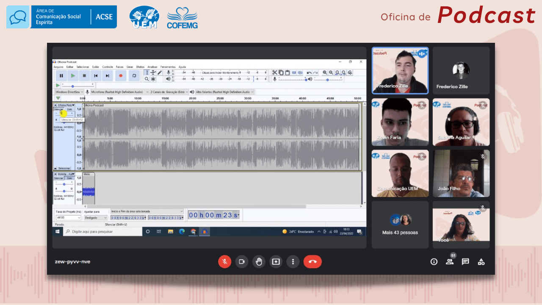Toggle the Loop playback button

coord(134,75)
